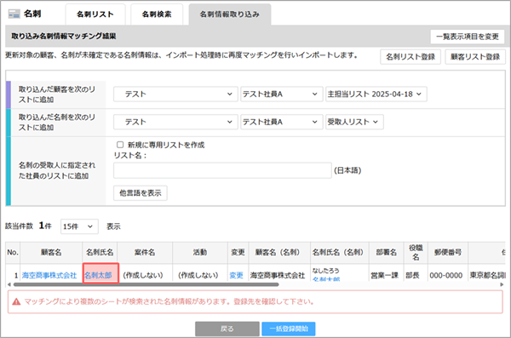This screenshot has height=338, width=511.
Task: Enable 新規に専用リストを作成 checkbox
Action: coord(120,145)
